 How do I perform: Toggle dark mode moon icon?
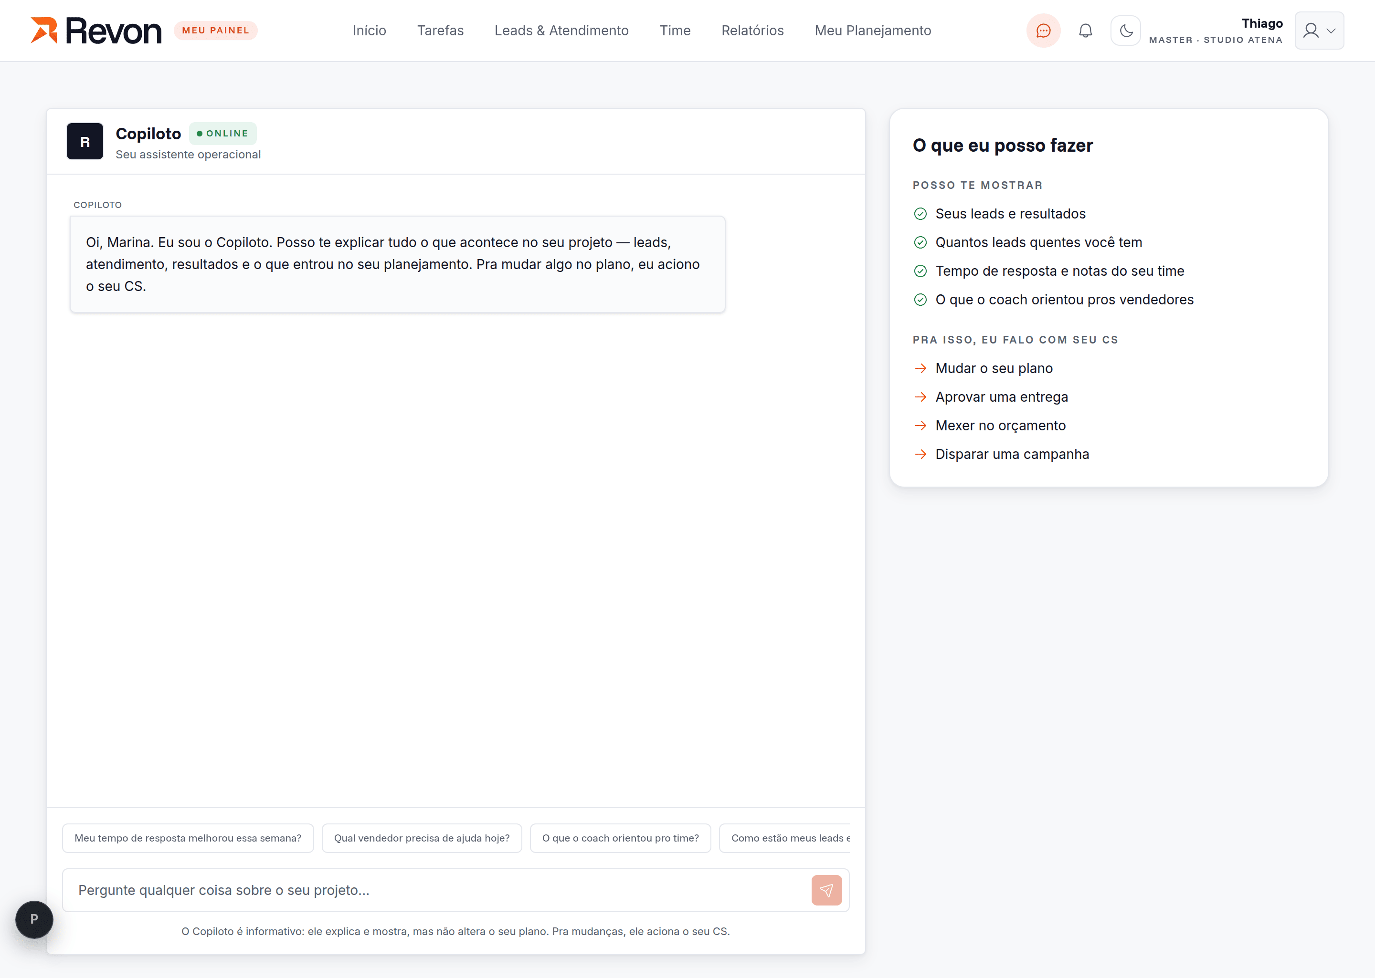tap(1126, 30)
